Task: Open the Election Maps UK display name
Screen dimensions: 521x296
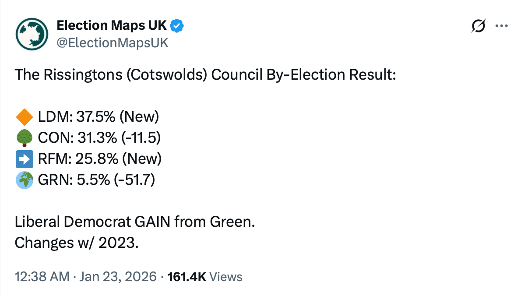Action: pos(112,26)
